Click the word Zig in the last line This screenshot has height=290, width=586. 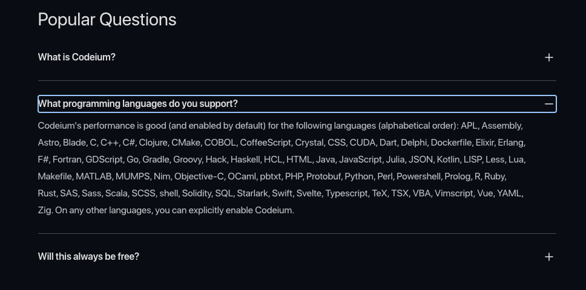tap(45, 210)
